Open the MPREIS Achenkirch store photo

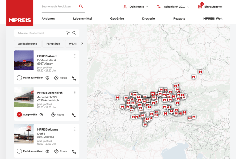(24, 97)
